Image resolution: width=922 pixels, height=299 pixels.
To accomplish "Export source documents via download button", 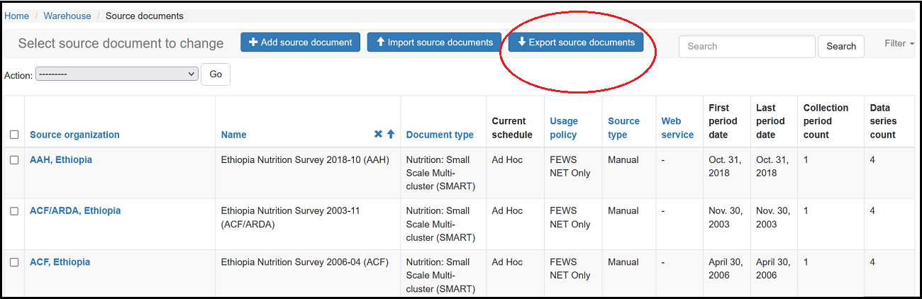I will point(576,43).
